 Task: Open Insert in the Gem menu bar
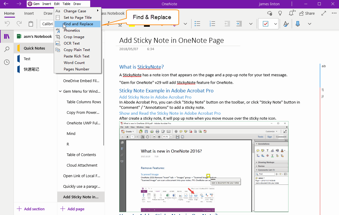[47, 4]
